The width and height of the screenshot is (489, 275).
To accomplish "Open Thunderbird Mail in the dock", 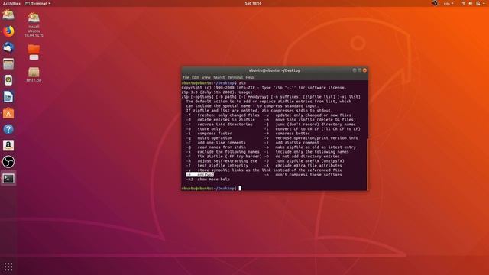I will (x=8, y=47).
